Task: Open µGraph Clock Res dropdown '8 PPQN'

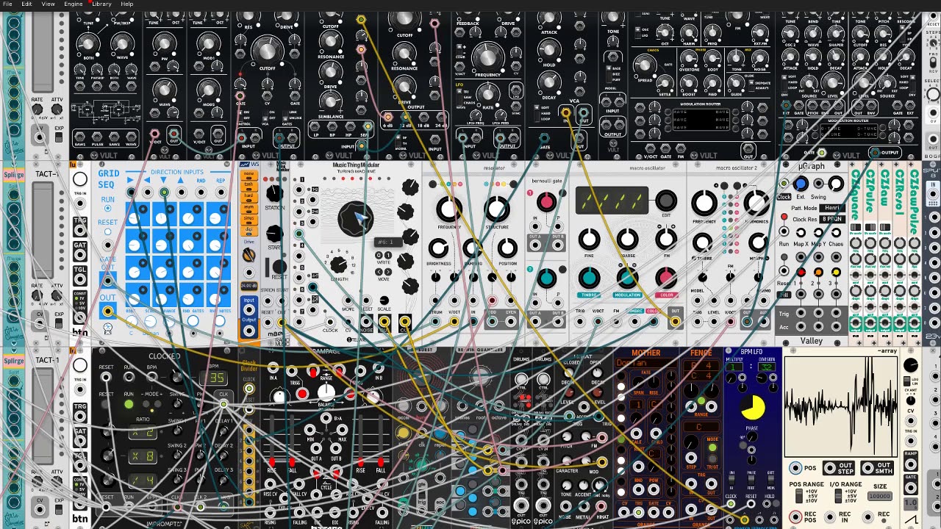Action: [832, 219]
